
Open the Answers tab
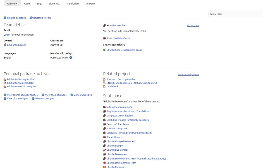click(91, 4)
